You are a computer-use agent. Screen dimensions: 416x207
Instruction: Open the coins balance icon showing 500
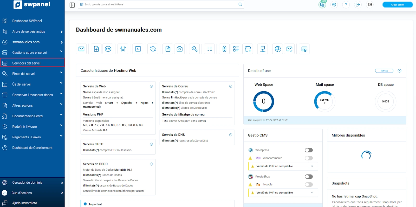(322, 4)
